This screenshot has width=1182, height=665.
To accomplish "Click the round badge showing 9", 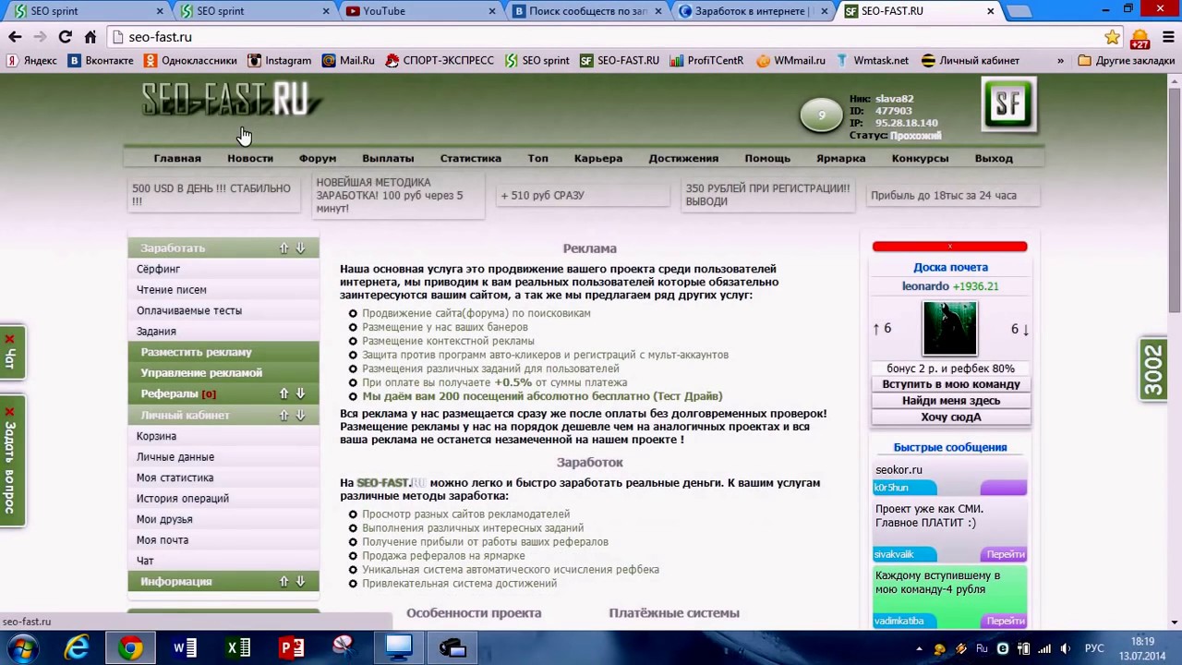I will click(x=821, y=115).
